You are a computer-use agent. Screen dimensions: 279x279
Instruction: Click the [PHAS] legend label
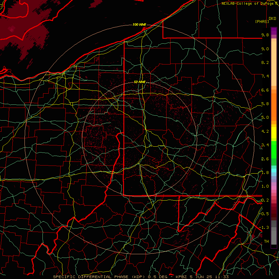click(x=262, y=21)
